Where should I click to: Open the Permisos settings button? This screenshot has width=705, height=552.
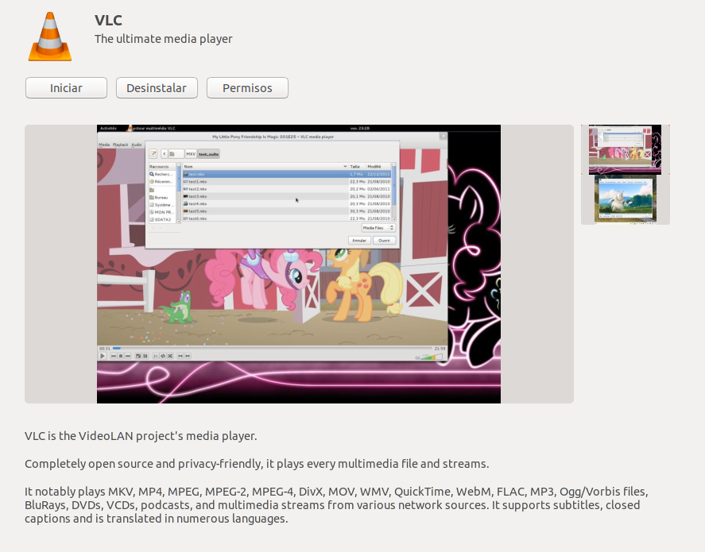coord(247,87)
